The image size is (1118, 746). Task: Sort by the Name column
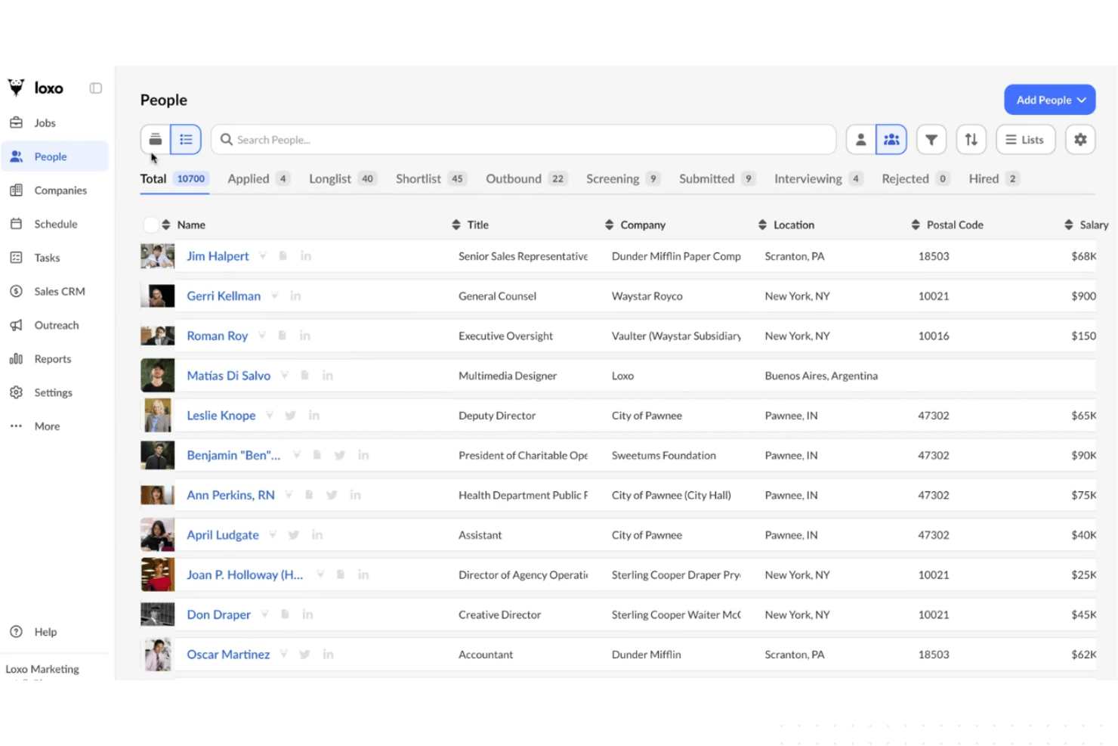(166, 225)
